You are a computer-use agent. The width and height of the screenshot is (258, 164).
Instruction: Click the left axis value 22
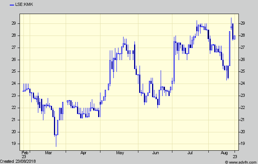14,108
